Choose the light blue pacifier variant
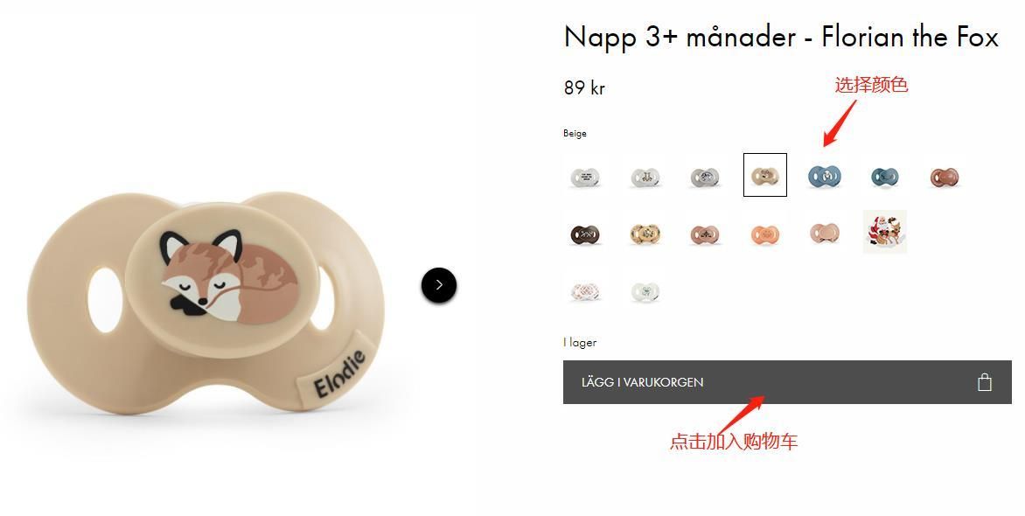 pyautogui.click(x=825, y=176)
